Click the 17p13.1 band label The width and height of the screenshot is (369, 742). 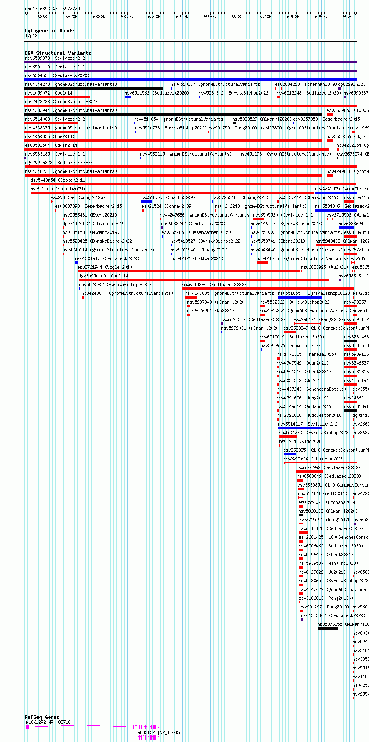tap(34, 36)
